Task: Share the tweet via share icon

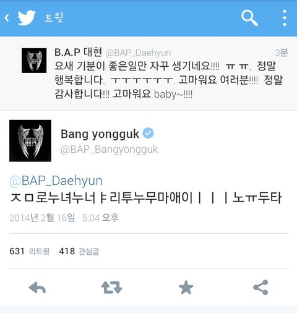Action: click(260, 287)
